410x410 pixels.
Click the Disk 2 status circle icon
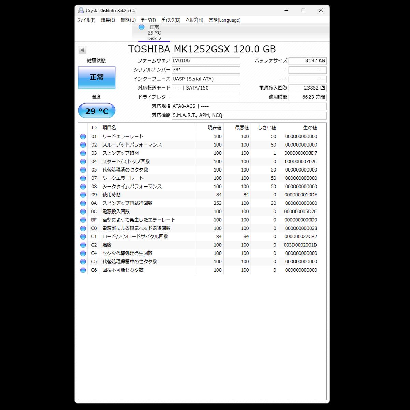point(141,27)
